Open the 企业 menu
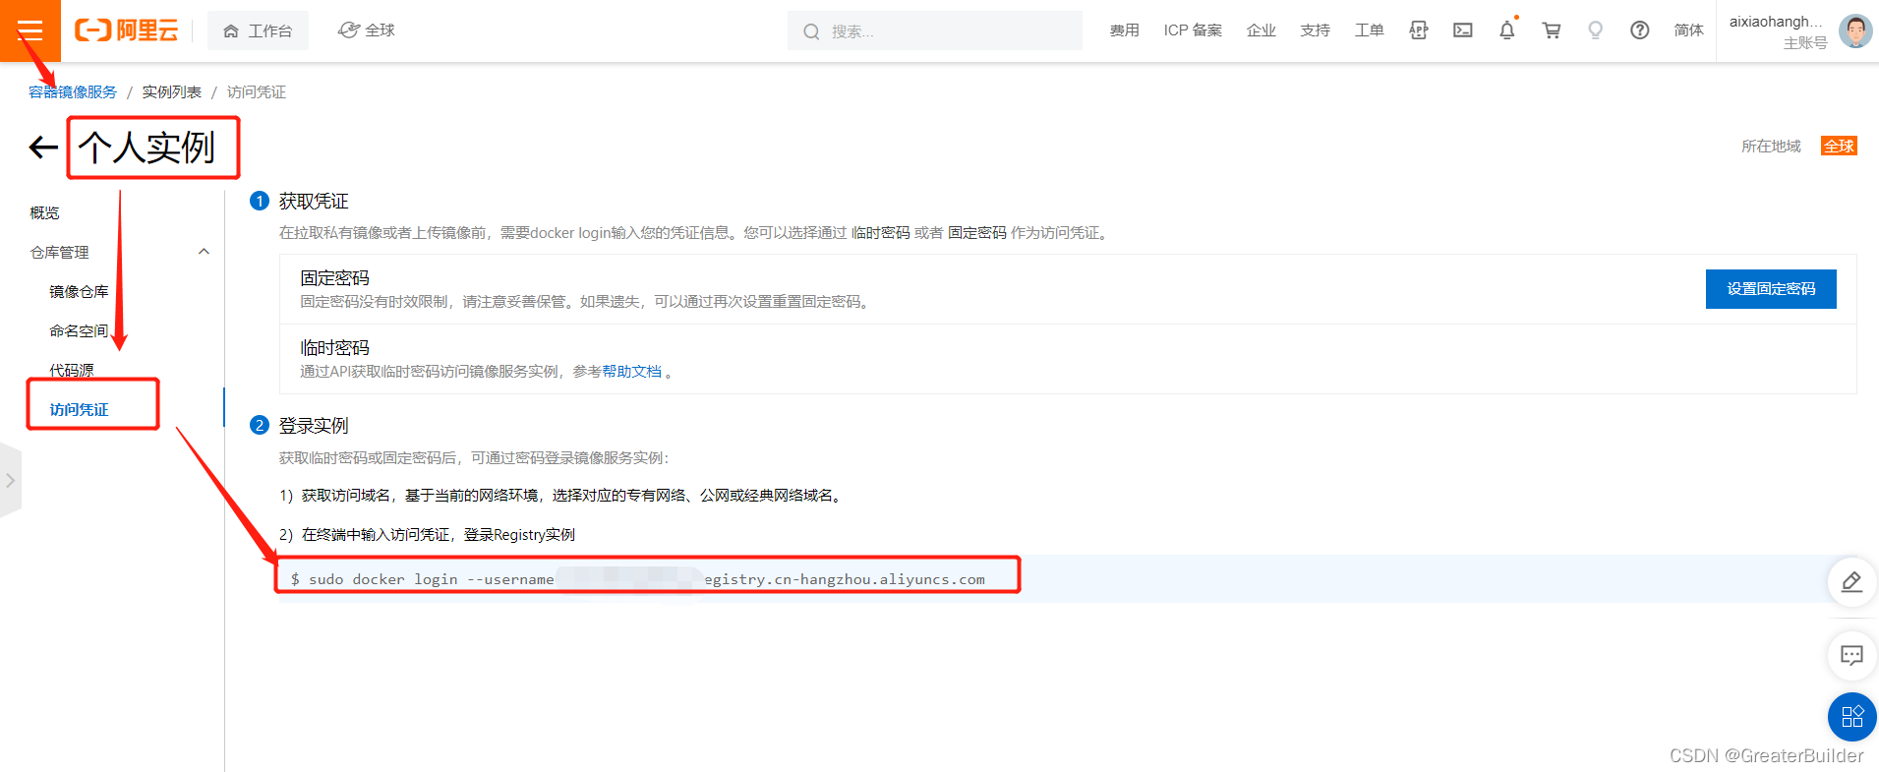Image resolution: width=1879 pixels, height=772 pixels. tap(1261, 30)
